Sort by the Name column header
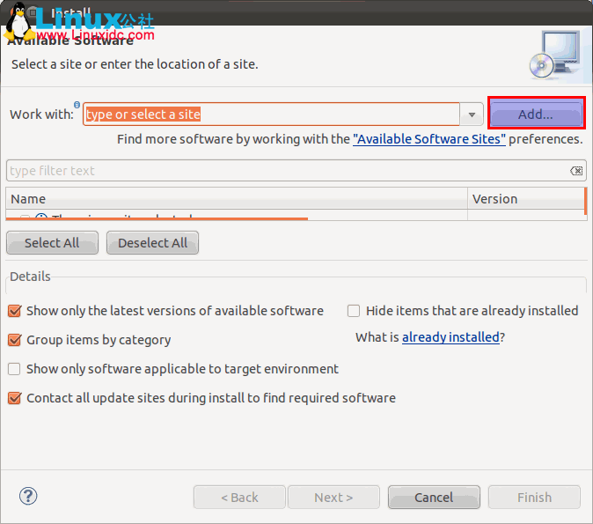Viewport: 593px width, 524px height. tap(236, 199)
